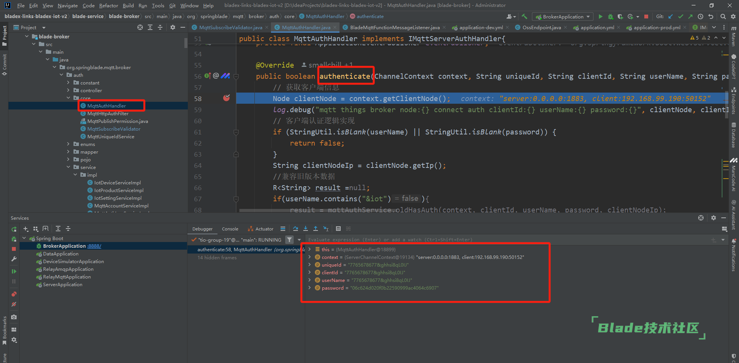Open MqttHttpAuthFilter in project tree
Image resolution: width=739 pixels, height=363 pixels.
[x=108, y=113]
